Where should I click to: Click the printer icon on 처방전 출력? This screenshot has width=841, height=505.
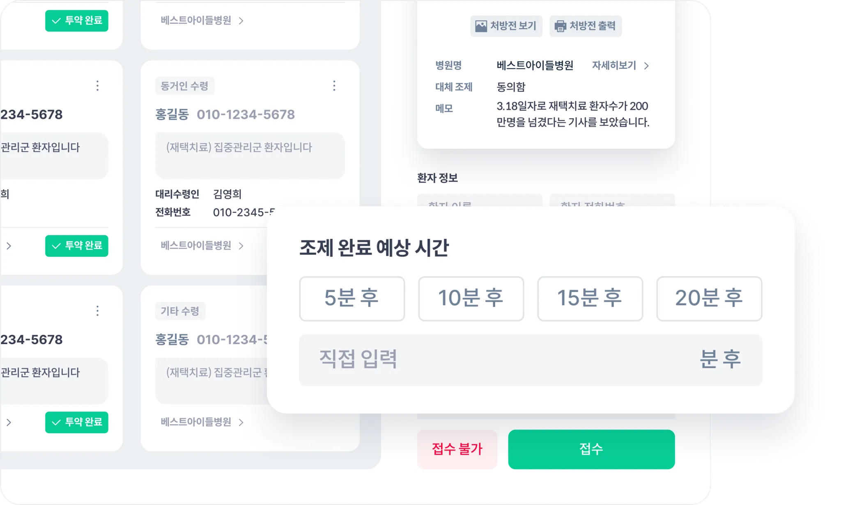pos(560,26)
